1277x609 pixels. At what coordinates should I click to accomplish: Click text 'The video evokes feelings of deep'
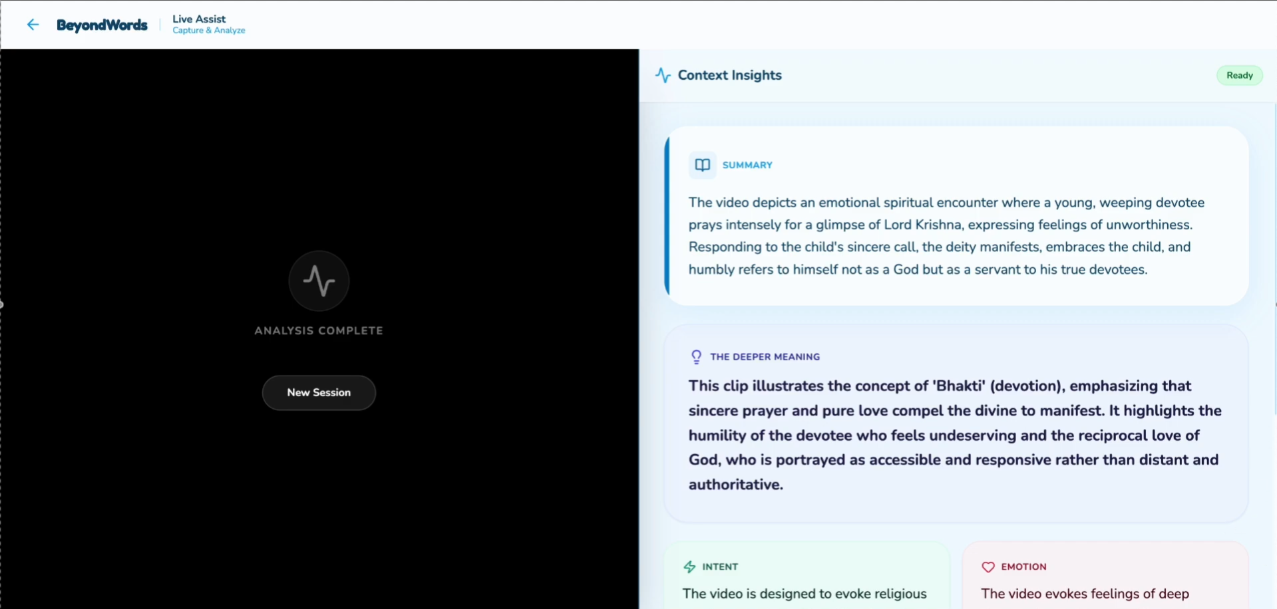[x=1085, y=594]
